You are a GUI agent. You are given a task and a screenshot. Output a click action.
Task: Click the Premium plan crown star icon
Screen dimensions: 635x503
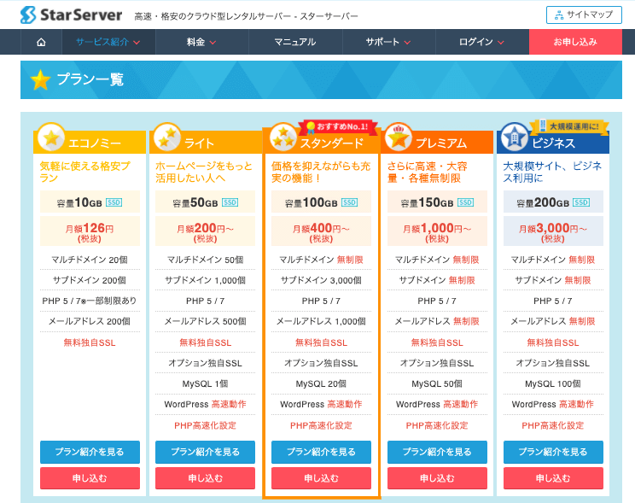pyautogui.click(x=398, y=137)
